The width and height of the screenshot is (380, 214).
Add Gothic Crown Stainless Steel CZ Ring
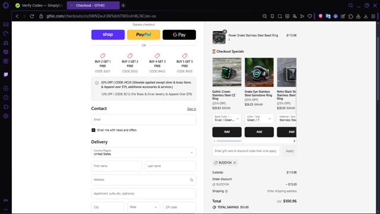[x=227, y=132]
